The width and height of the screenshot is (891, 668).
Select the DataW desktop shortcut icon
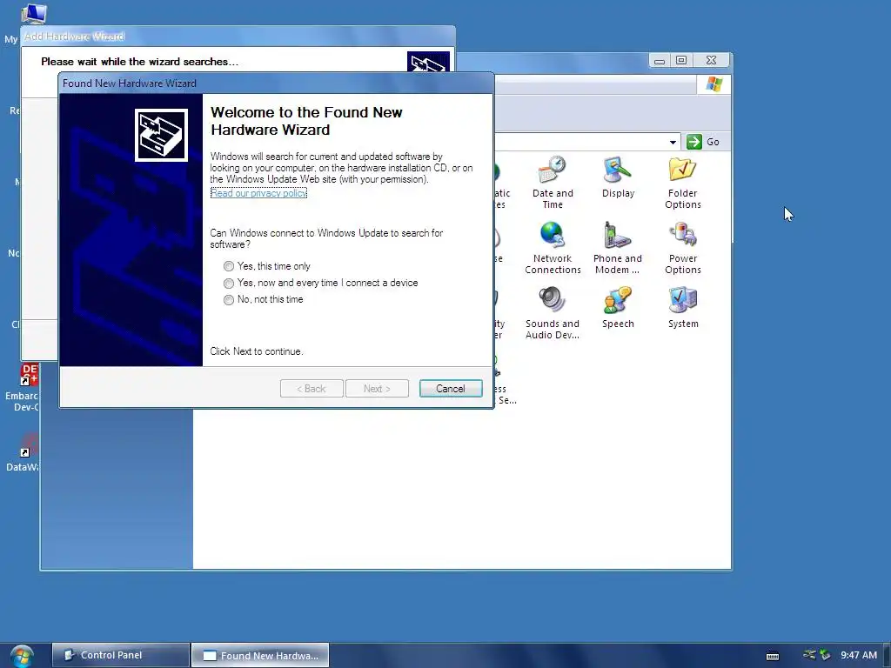pyautogui.click(x=23, y=452)
